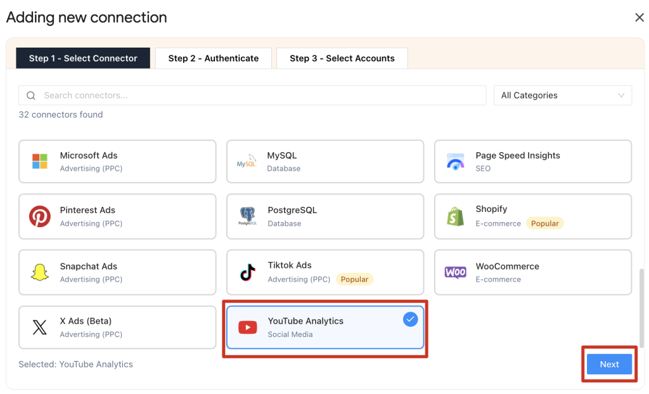Go to Step 1 - Select Connector tab
The image size is (649, 394).
pyautogui.click(x=83, y=58)
